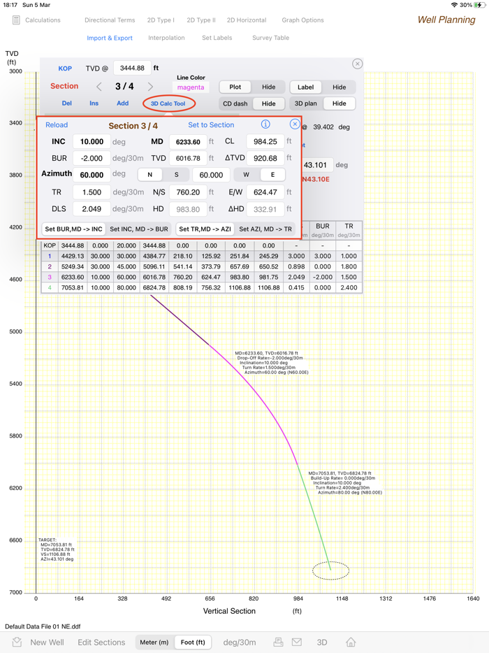489x653 pixels.
Task: Open 2D Horizontal tab
Action: tap(247, 20)
